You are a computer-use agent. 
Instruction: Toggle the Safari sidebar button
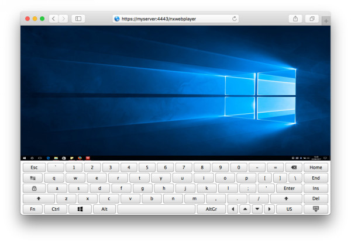point(78,19)
